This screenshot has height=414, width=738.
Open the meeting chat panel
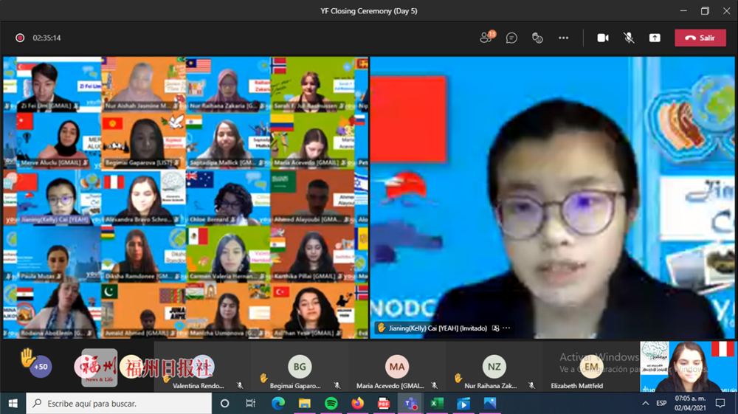pyautogui.click(x=511, y=38)
